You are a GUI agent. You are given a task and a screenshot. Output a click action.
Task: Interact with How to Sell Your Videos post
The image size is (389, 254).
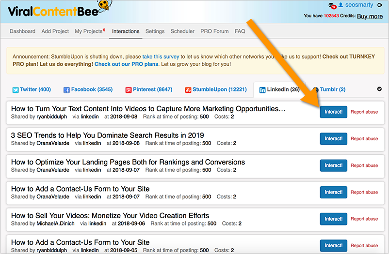333,219
